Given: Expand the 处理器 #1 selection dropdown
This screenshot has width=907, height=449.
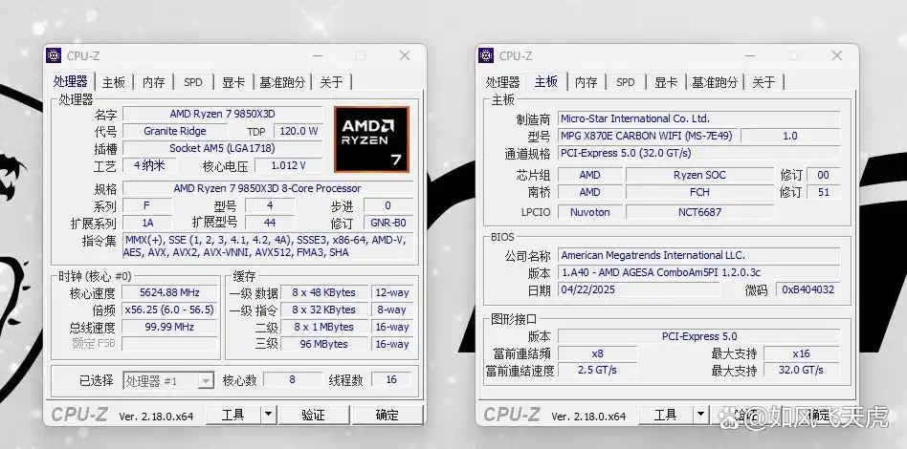Looking at the screenshot, I should pyautogui.click(x=206, y=381).
